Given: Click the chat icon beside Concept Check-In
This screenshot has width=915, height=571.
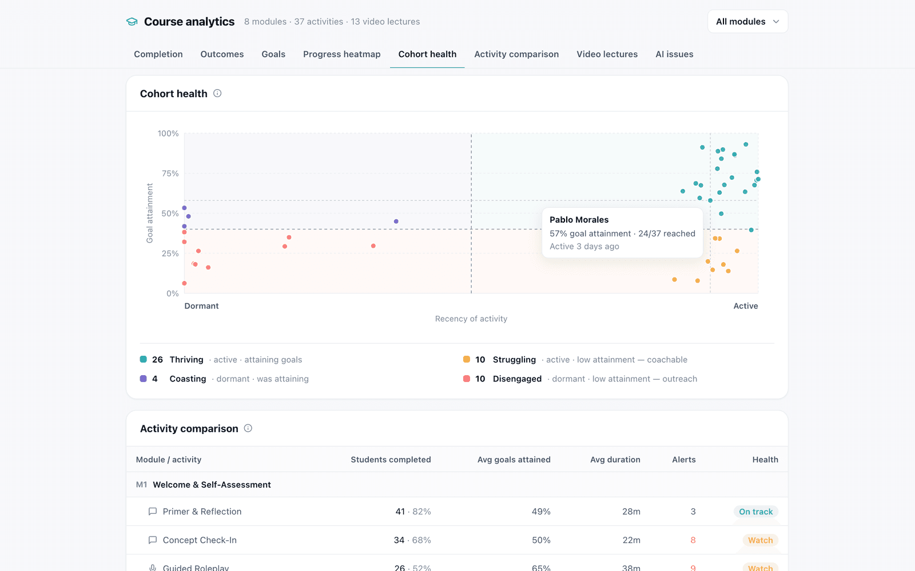Looking at the screenshot, I should tap(153, 540).
